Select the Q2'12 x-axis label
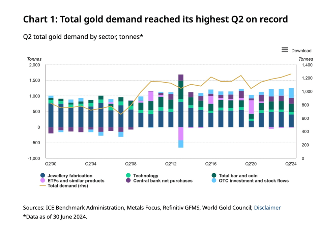Screen dimensions: 320x232 (x=171, y=164)
